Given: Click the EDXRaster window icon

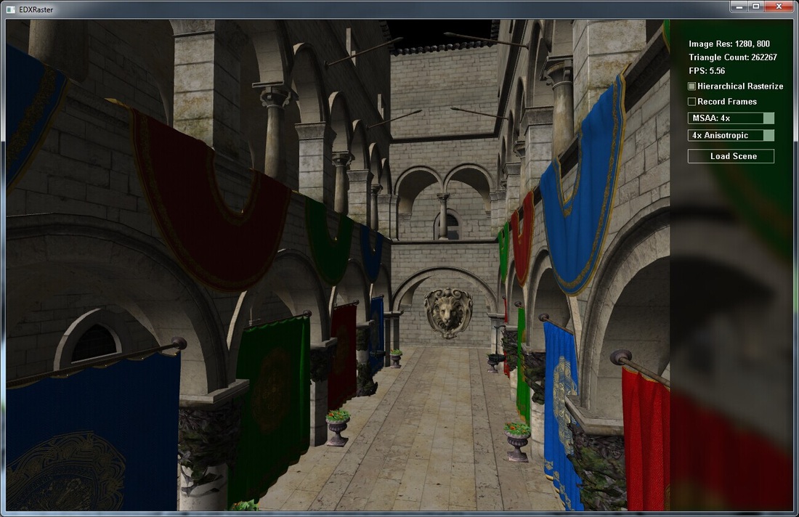Looking at the screenshot, I should coord(10,9).
